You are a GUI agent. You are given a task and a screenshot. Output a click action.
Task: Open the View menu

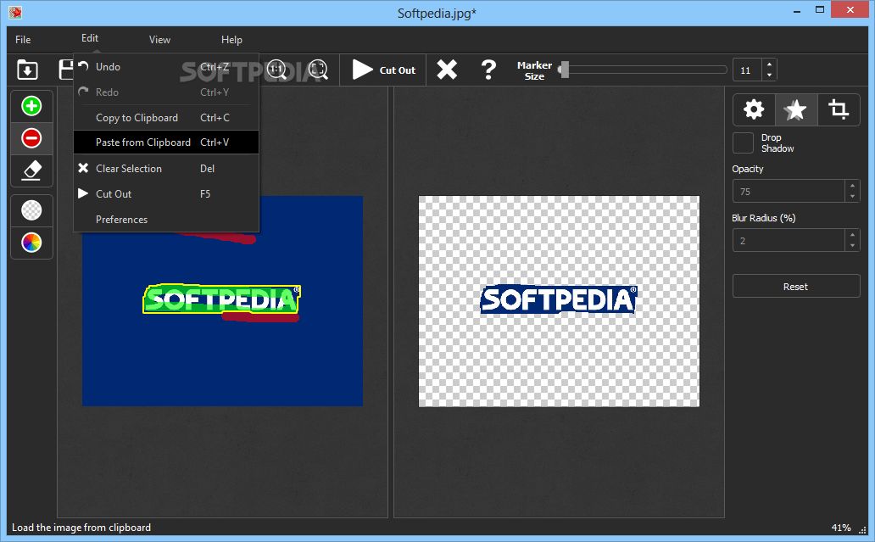(x=159, y=40)
